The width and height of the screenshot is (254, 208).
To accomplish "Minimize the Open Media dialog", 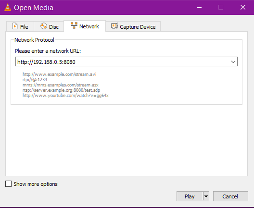I will coord(199,7).
